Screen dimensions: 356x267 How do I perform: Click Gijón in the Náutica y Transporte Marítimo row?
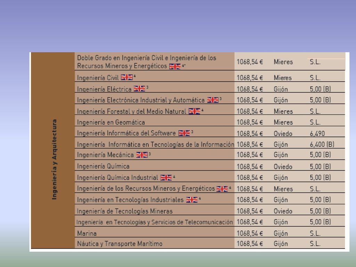[x=281, y=244]
